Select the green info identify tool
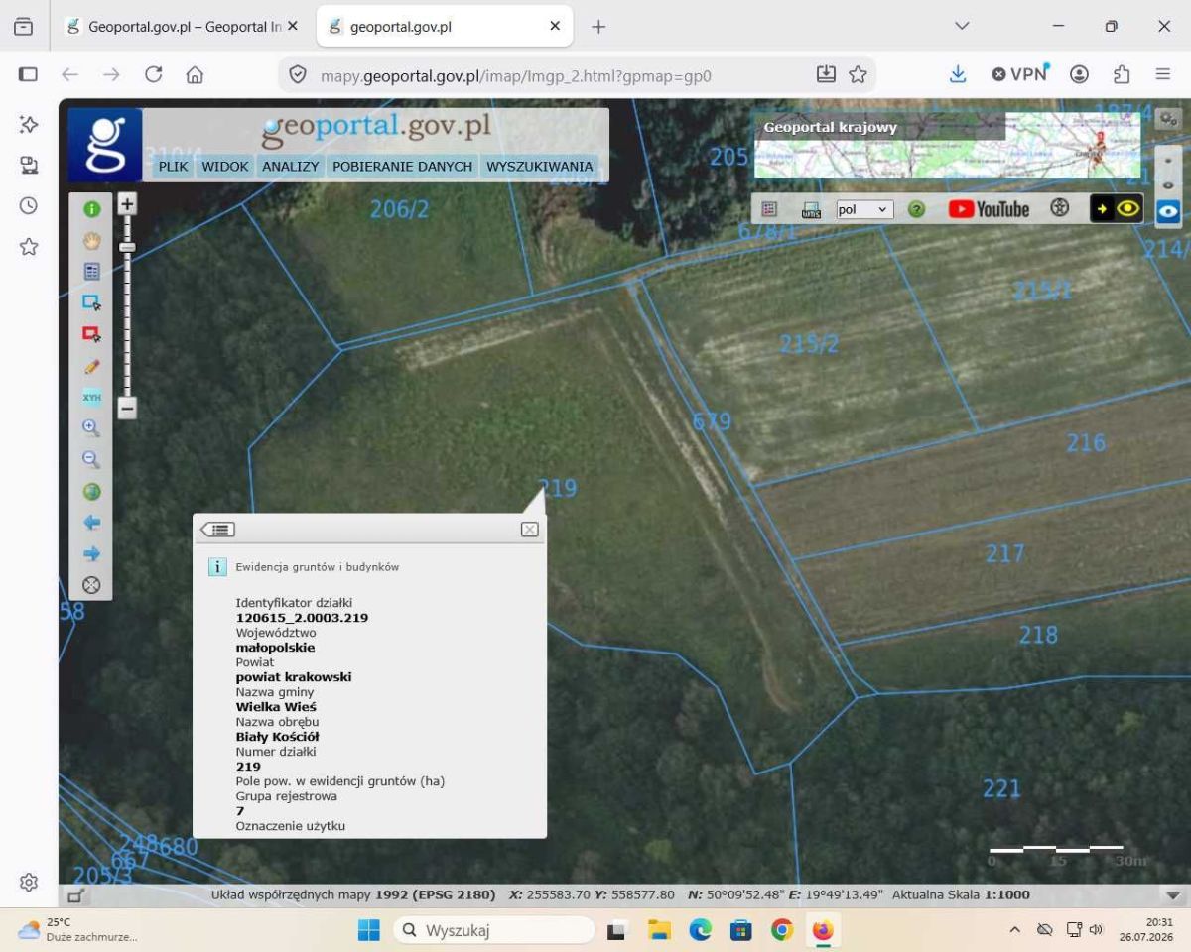 tap(91, 209)
